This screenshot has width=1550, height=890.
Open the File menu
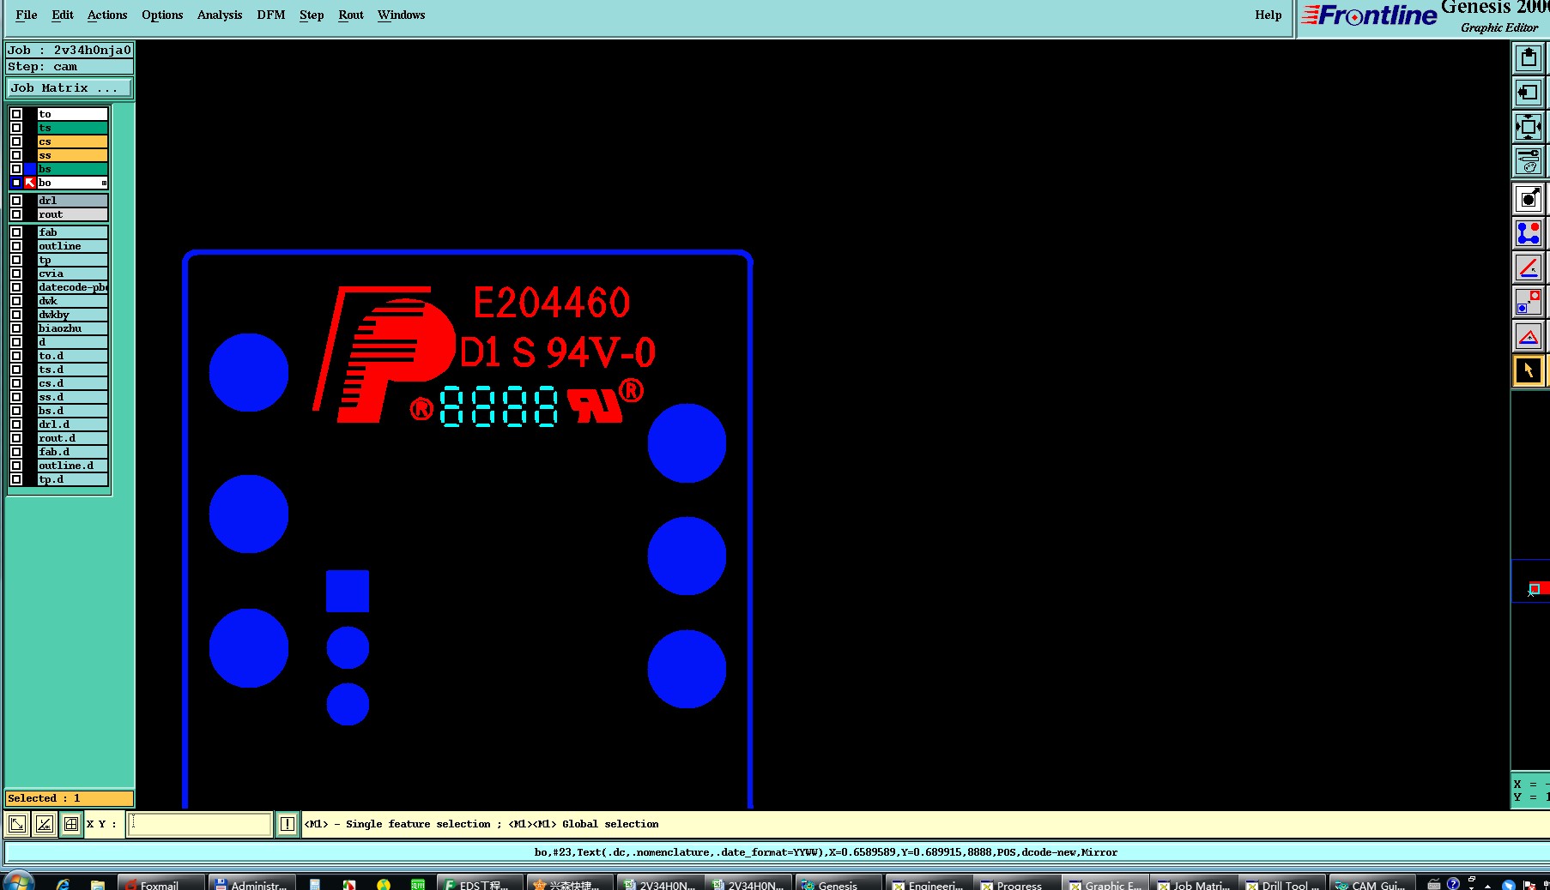coord(27,15)
